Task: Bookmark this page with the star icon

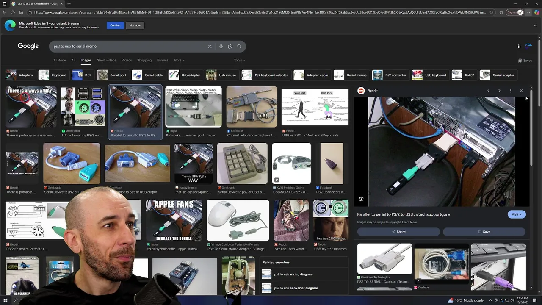Action: 491,12
